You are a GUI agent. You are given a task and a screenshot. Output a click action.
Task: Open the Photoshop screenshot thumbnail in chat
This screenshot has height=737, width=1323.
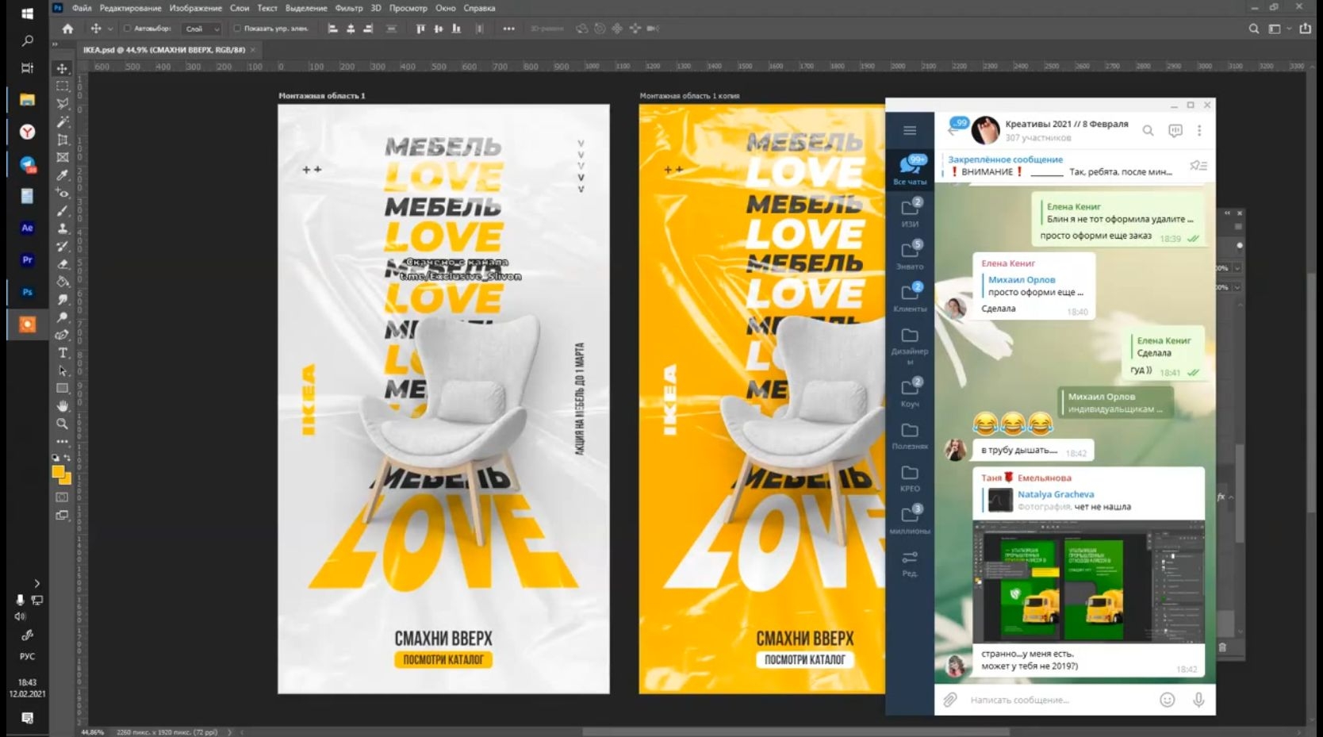click(1089, 581)
